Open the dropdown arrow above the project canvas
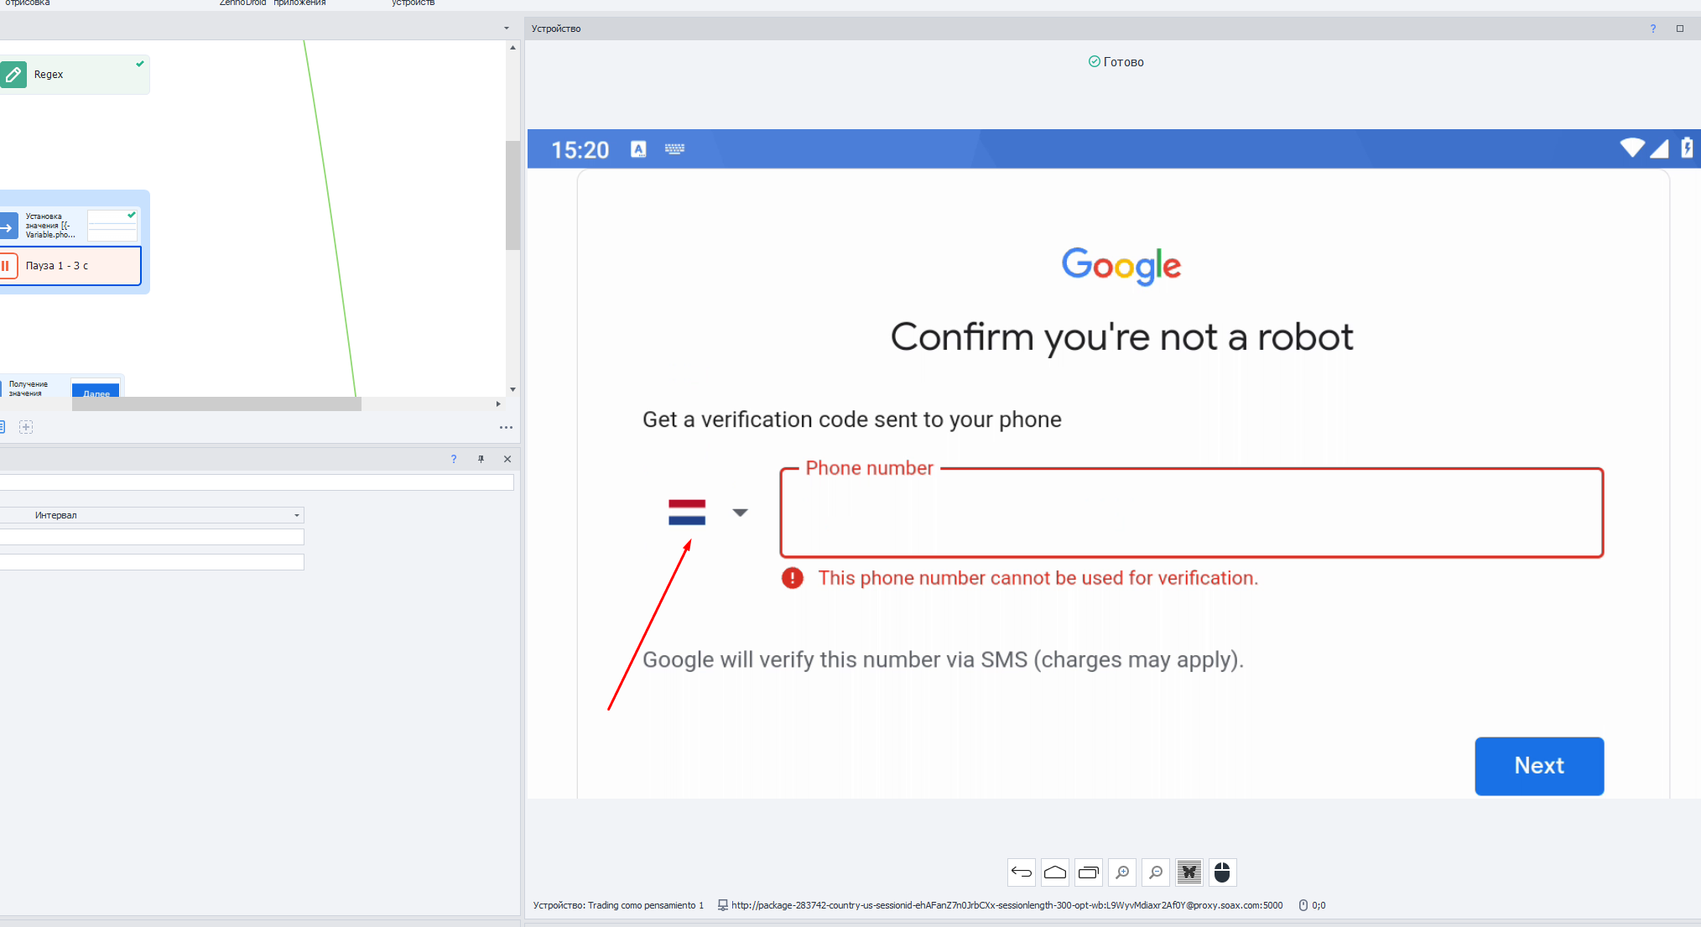 click(506, 29)
